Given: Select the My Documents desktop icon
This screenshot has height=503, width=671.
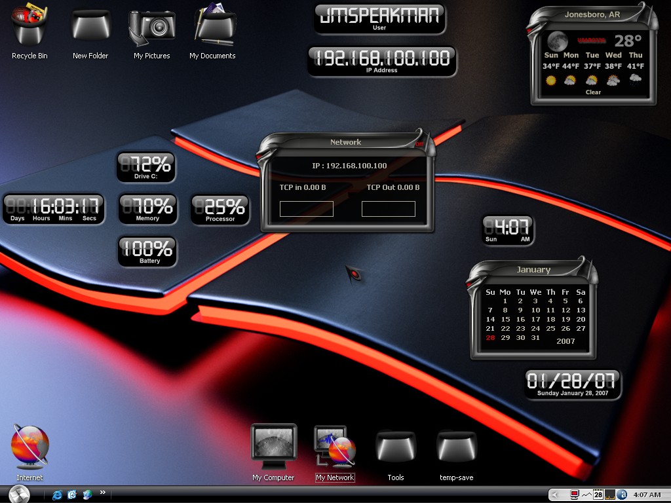Looking at the screenshot, I should pos(215,25).
